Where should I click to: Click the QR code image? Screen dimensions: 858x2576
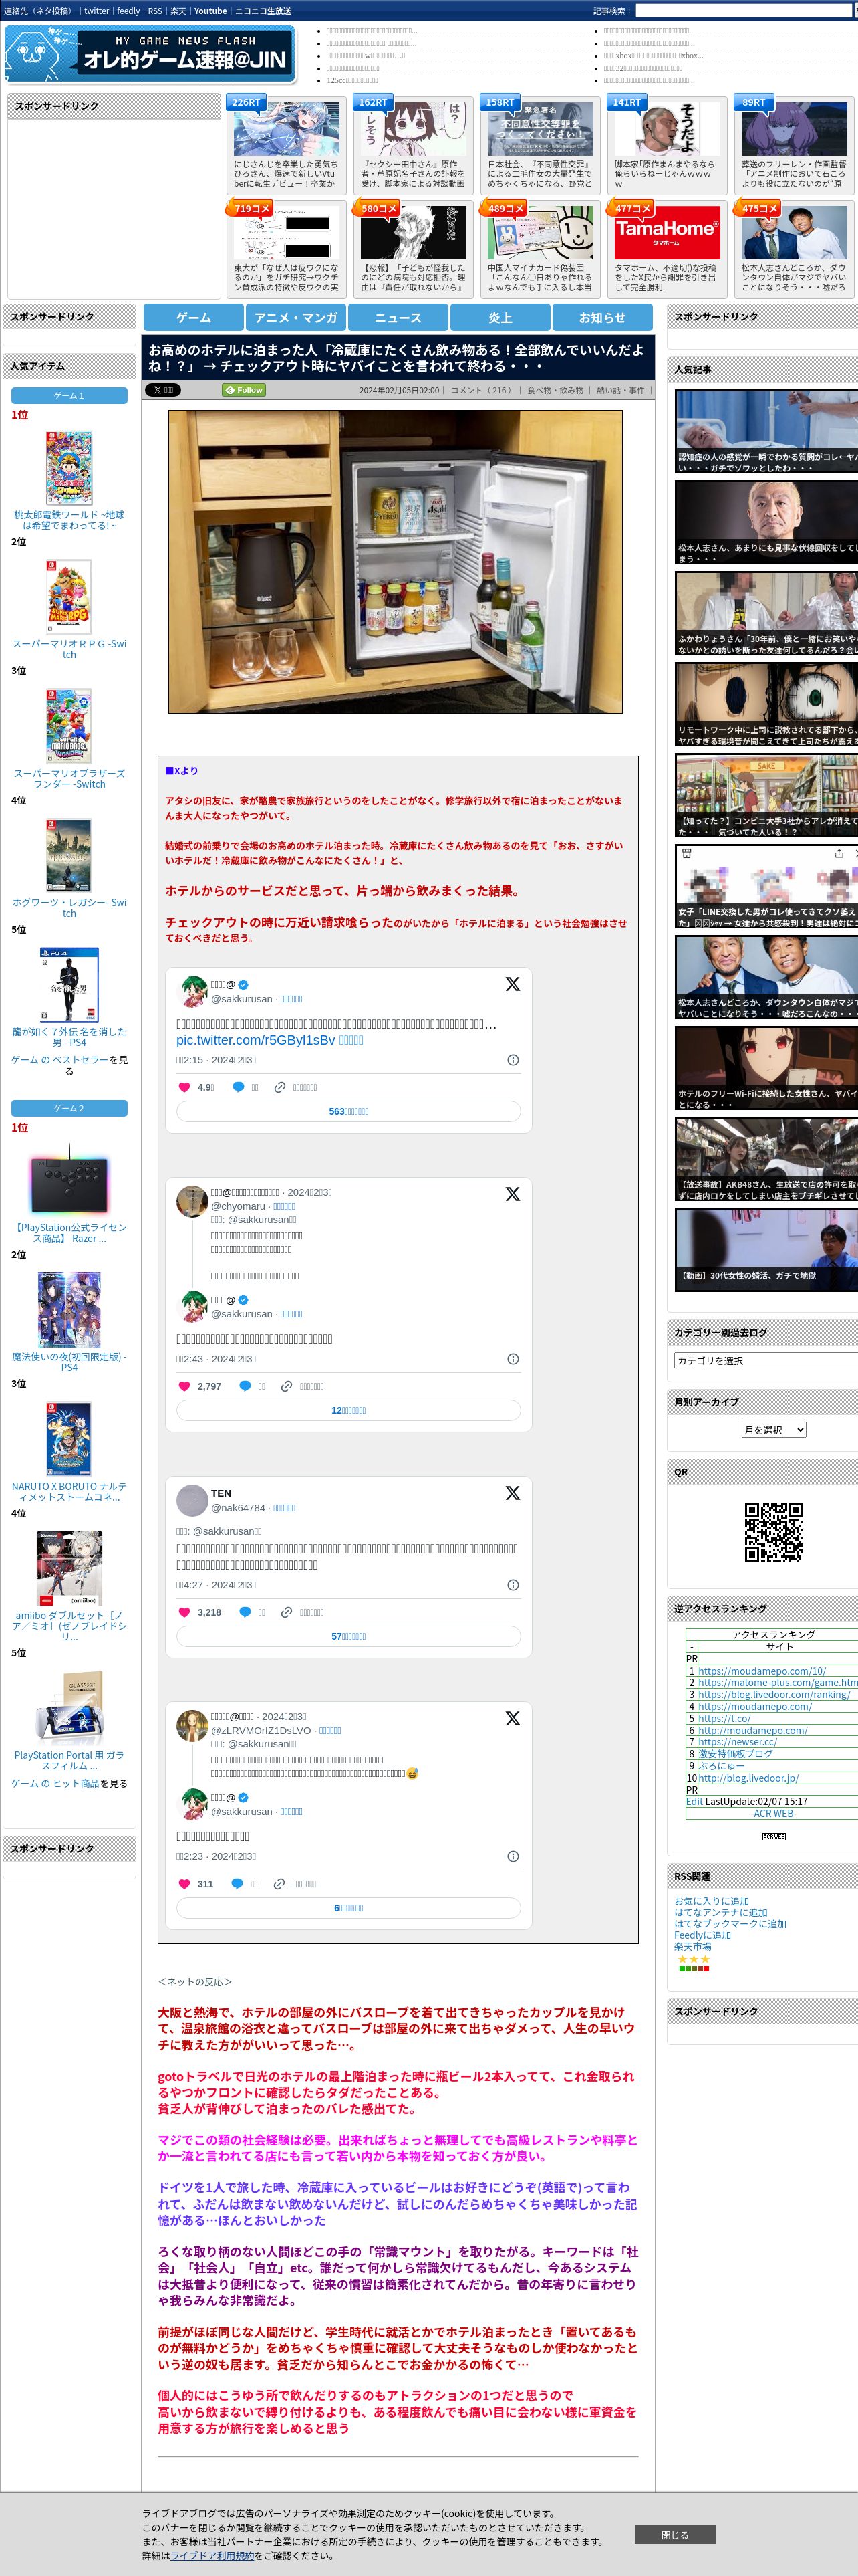773,1532
